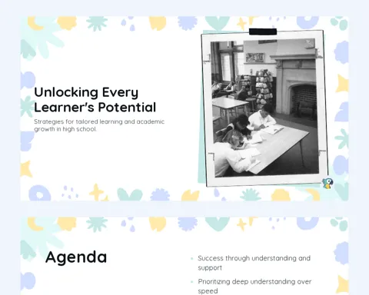Click the 'Unlocking Every Learner's Potential' title
Screen dimensions: 369x295
(95, 100)
